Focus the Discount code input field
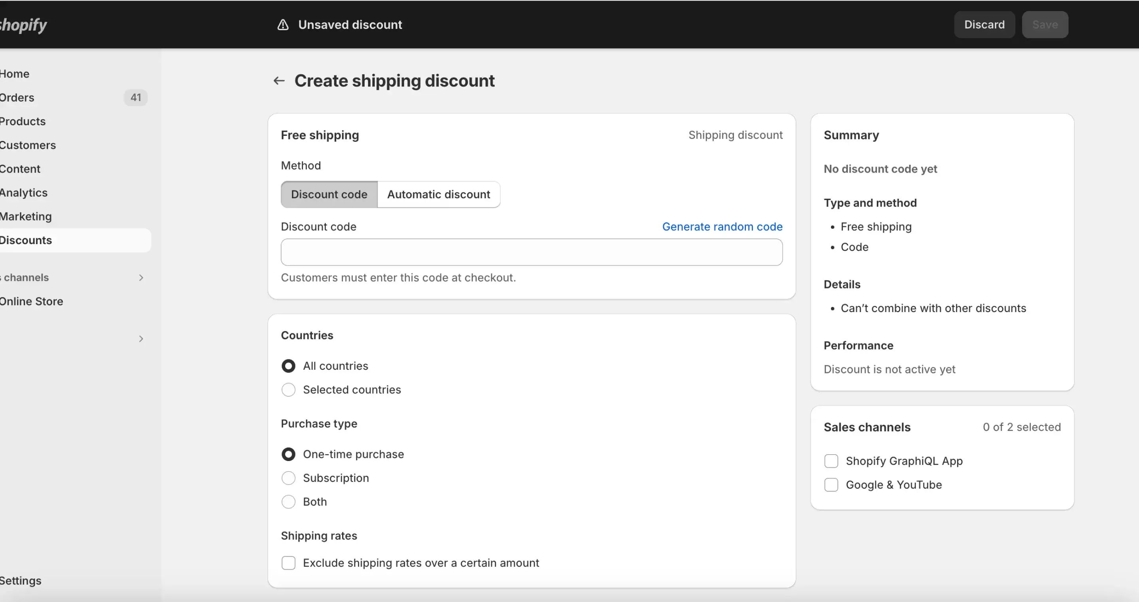This screenshot has height=602, width=1139. pyautogui.click(x=532, y=252)
